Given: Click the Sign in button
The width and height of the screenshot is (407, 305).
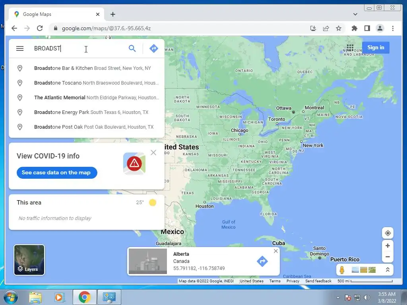Looking at the screenshot, I should [x=376, y=48].
